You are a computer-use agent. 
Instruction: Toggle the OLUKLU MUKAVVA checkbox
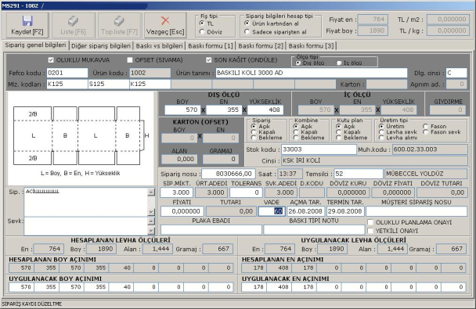pos(51,60)
